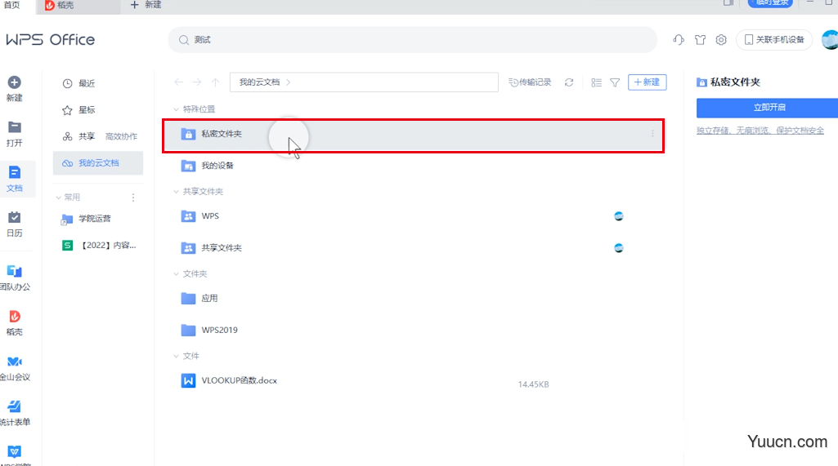
Task: Open the 打开 folder icon in sidebar
Action: (15, 127)
